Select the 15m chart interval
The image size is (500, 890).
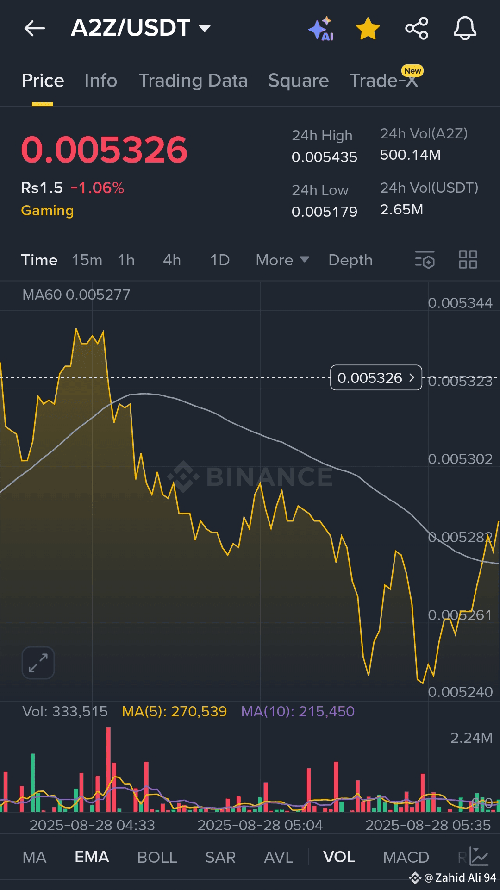87,260
